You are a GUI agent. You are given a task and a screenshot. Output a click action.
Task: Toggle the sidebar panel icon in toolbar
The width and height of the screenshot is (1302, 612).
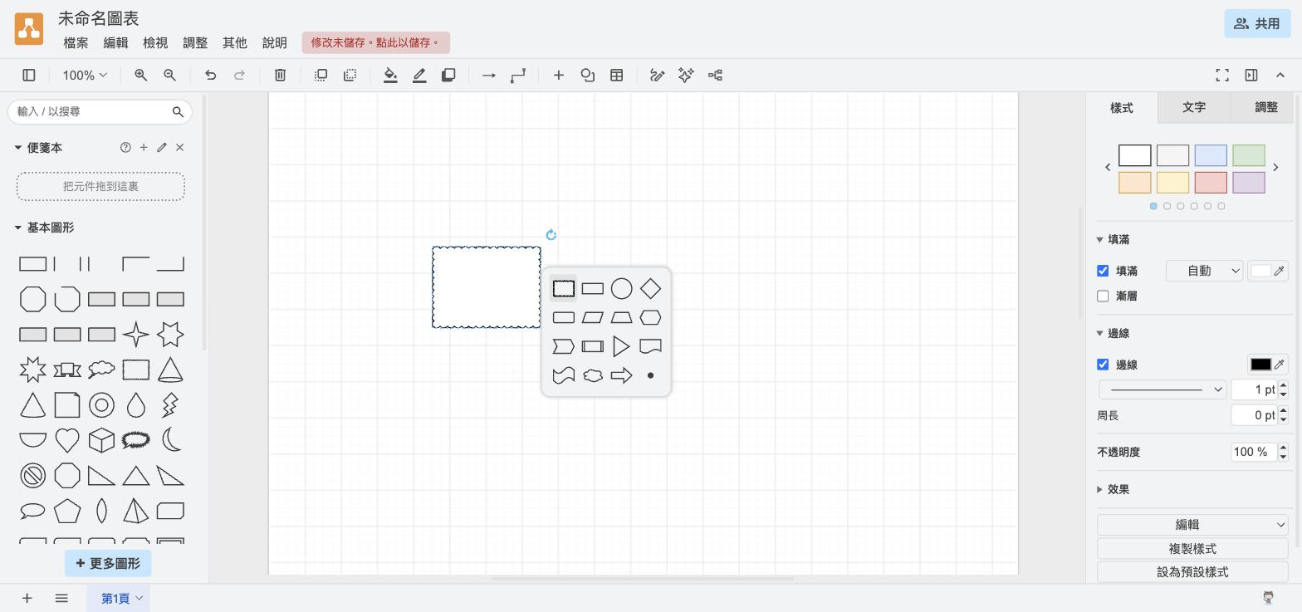[28, 76]
